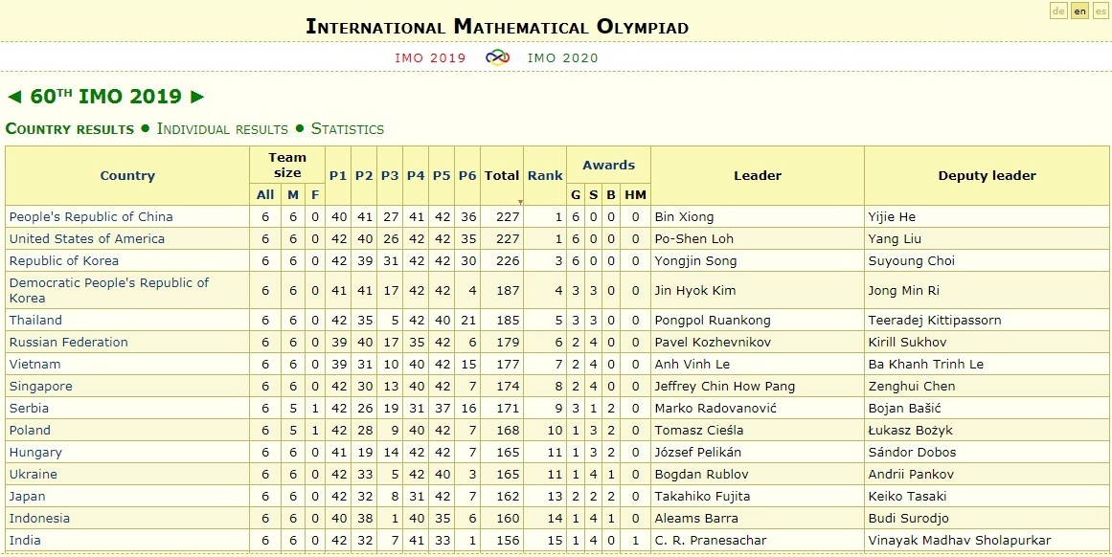Viewport: 1112px width, 557px height.
Task: Open the Thailand country link
Action: 35,321
